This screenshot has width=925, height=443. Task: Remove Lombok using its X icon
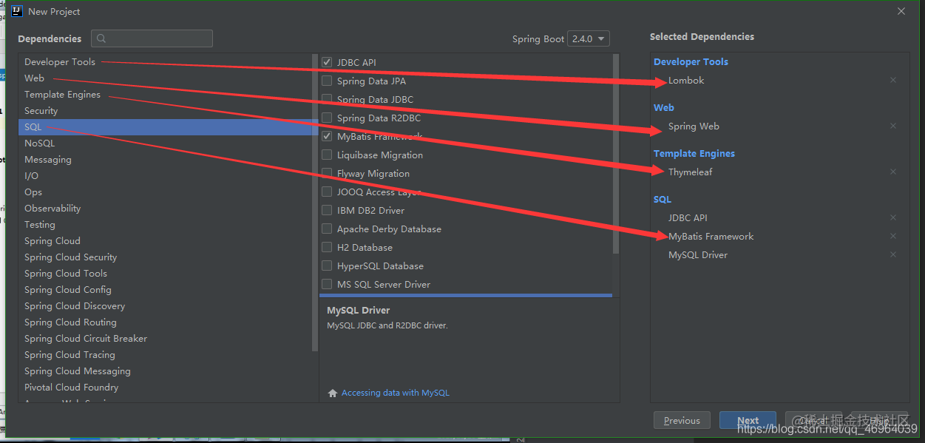(x=892, y=80)
